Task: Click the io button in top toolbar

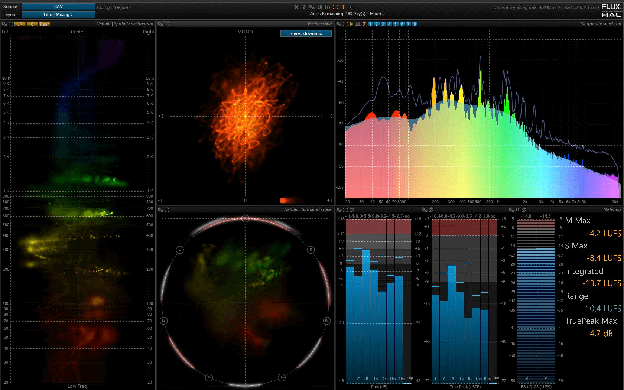Action: click(327, 7)
